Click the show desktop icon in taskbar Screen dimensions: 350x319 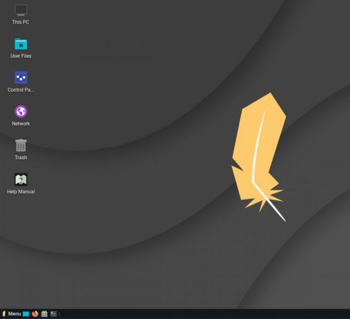(x=26, y=314)
